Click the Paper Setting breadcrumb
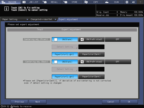The image size is (144, 108). click(15, 19)
